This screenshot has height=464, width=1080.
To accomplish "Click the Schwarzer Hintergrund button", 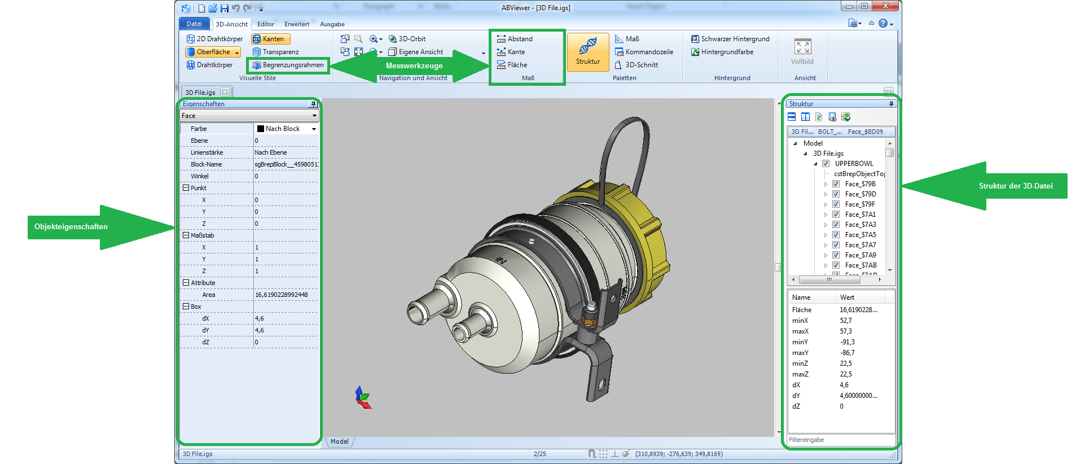I will tap(730, 39).
